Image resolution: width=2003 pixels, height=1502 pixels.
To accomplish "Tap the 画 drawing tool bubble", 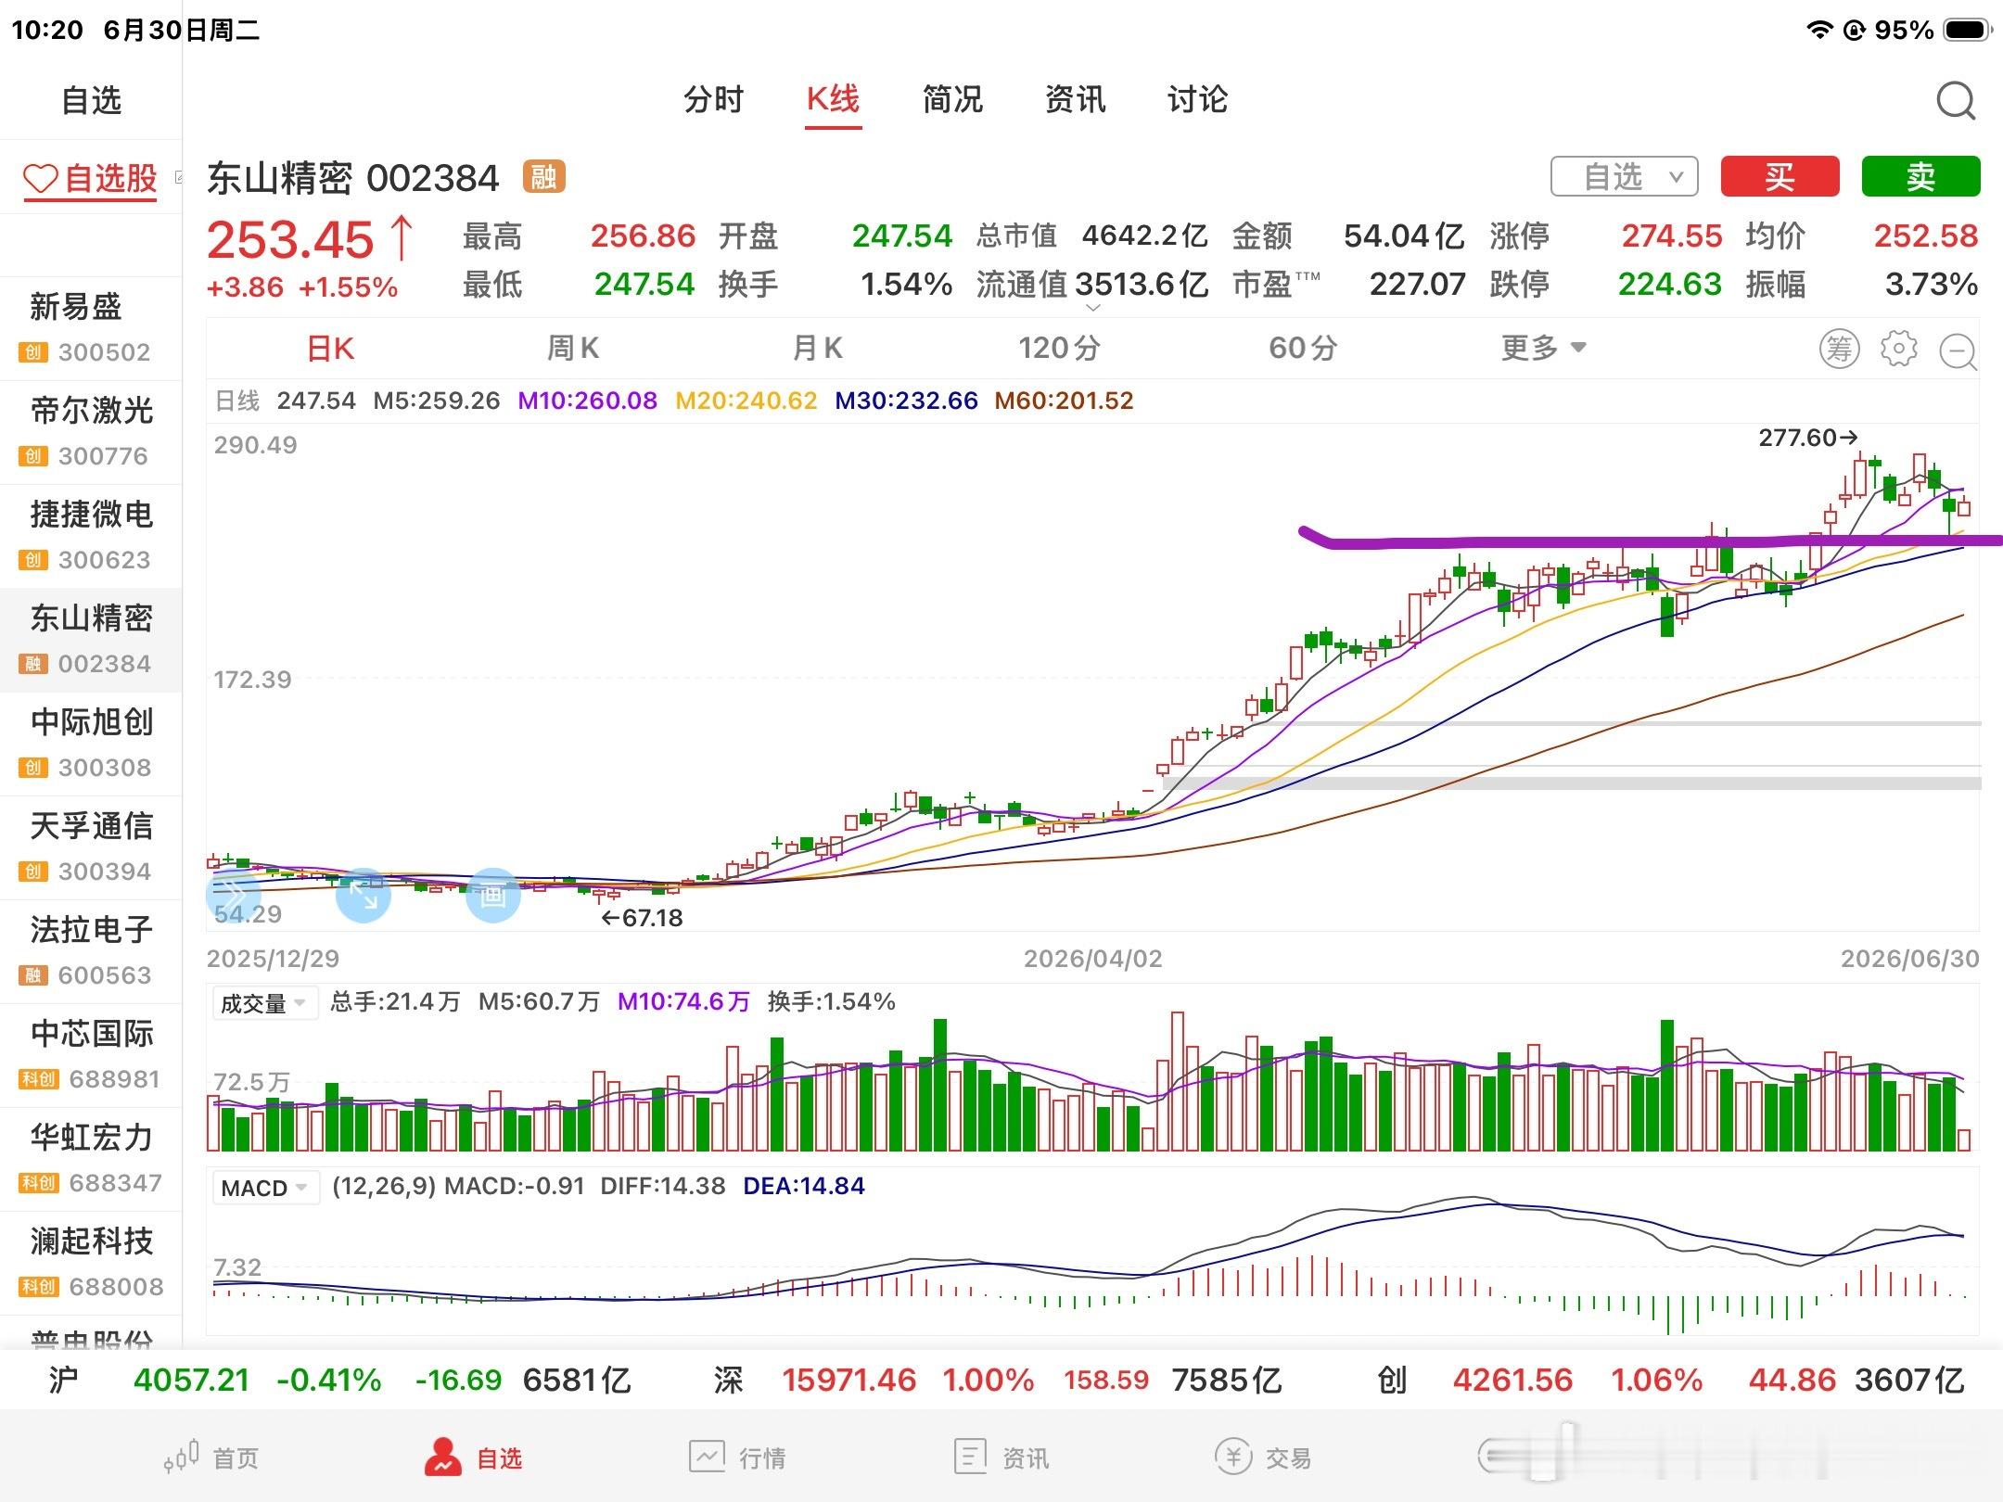I will 492,896.
